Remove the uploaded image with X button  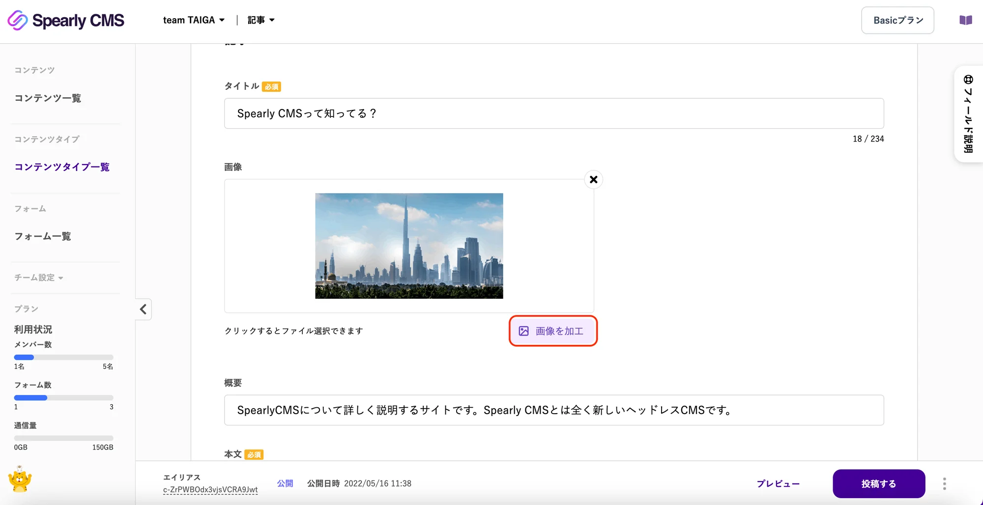[593, 179]
